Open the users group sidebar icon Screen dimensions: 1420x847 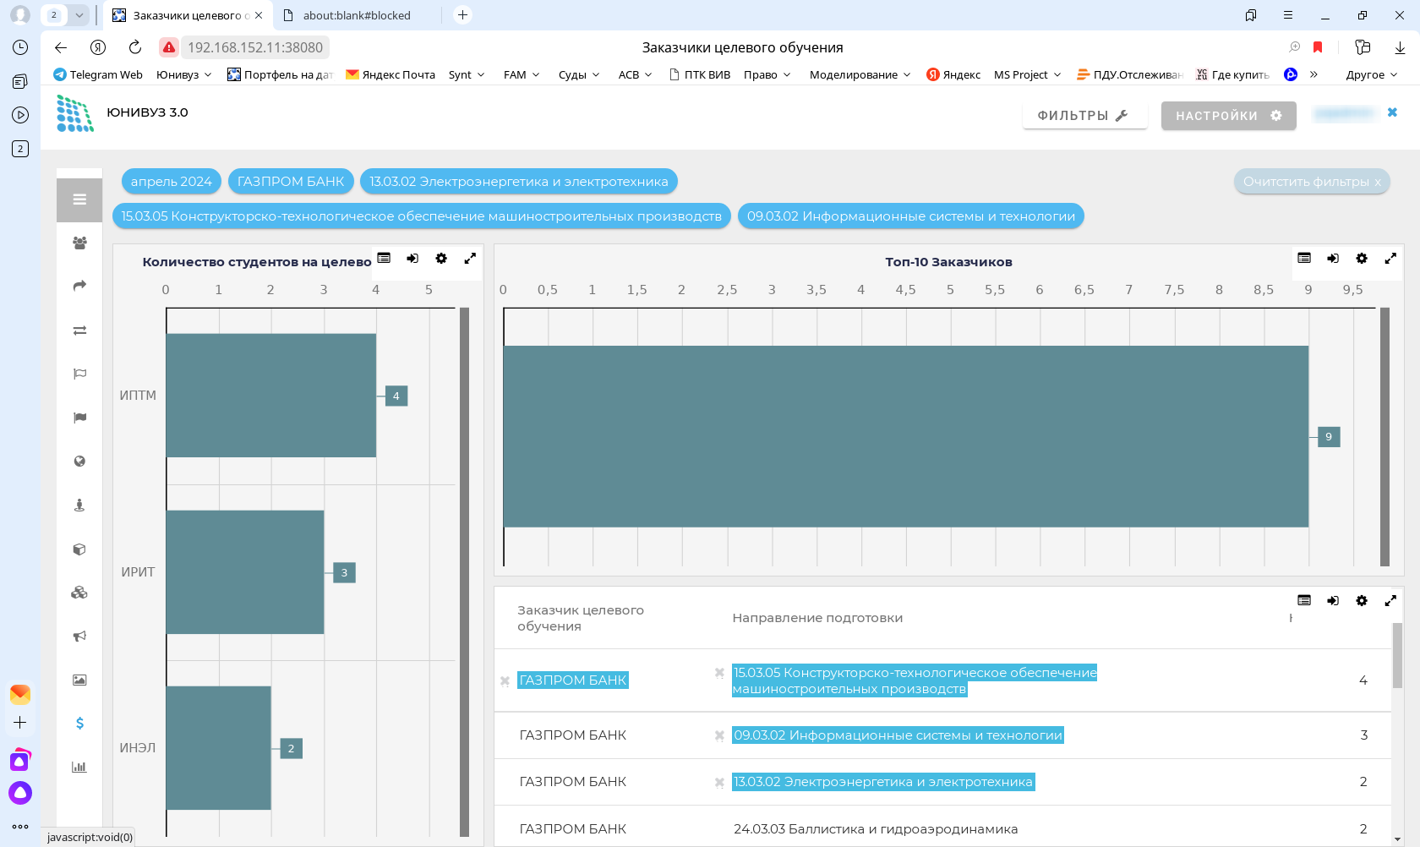(x=79, y=243)
